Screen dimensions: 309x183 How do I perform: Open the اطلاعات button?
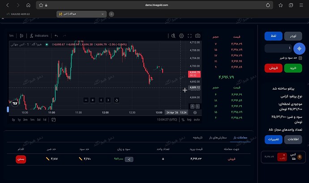tap(293, 139)
